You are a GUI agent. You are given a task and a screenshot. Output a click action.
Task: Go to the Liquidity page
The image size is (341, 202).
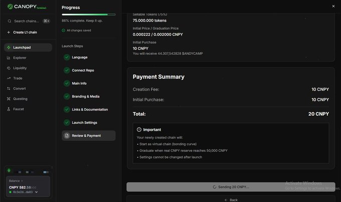pyautogui.click(x=20, y=68)
